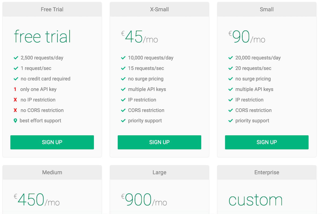The height and width of the screenshot is (214, 322).
Task: Select the Medium plan header
Action: coord(52,173)
